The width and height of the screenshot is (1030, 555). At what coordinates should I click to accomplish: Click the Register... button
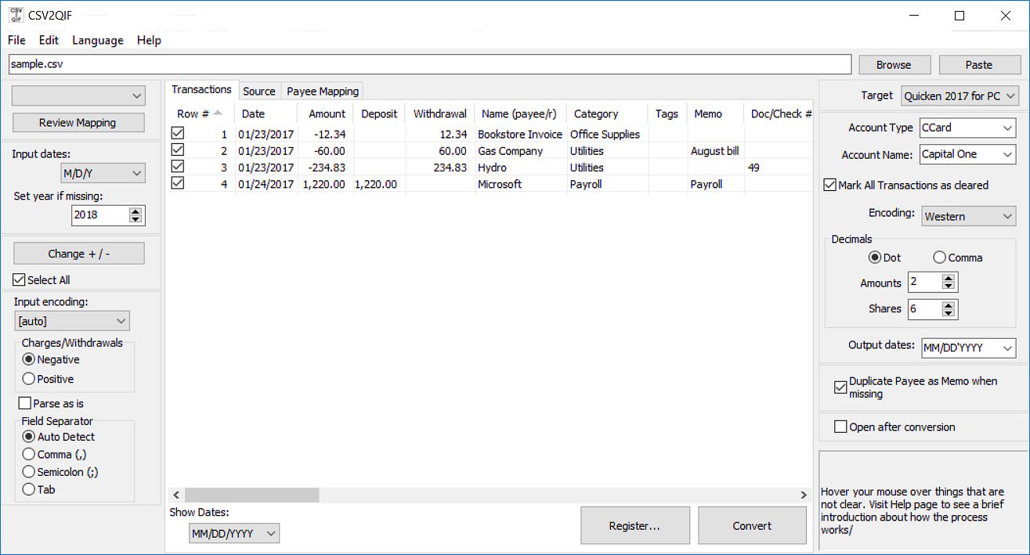(634, 526)
